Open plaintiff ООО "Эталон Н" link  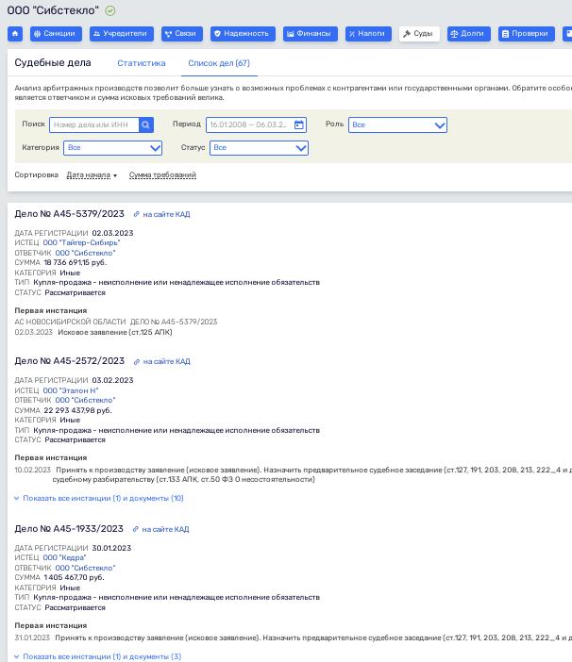pos(71,390)
